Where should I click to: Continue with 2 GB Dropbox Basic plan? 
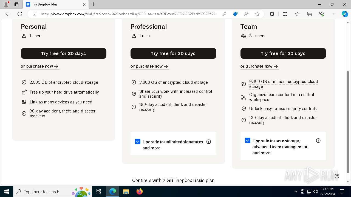click(173, 180)
